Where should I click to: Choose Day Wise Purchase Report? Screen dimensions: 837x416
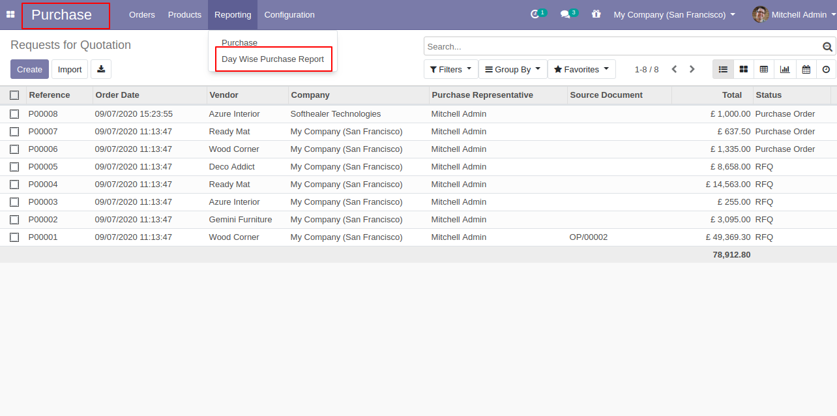pyautogui.click(x=273, y=59)
